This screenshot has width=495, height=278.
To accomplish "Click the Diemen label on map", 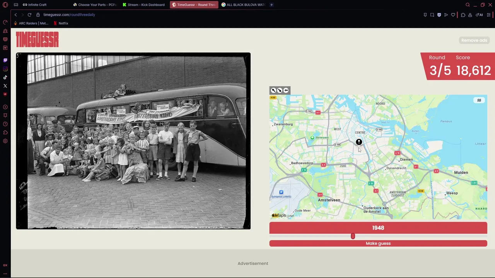I will (406, 159).
